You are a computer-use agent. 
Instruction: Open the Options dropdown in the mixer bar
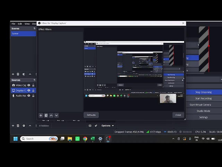108,126
